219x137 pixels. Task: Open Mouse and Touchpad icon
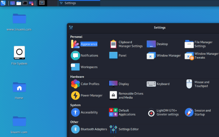click(189, 84)
